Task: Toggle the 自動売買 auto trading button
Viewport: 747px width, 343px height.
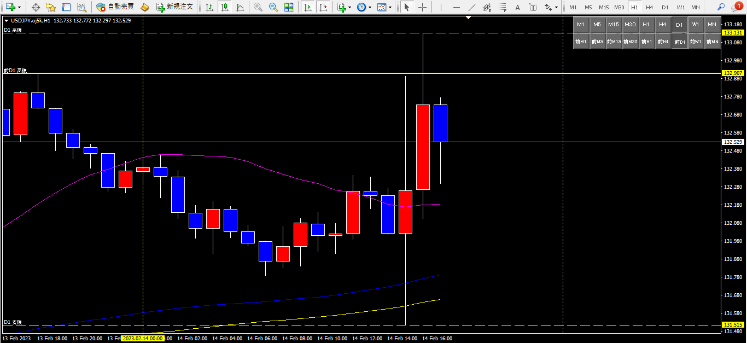Action: (x=115, y=7)
